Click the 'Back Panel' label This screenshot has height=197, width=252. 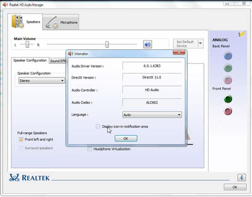tap(221, 46)
